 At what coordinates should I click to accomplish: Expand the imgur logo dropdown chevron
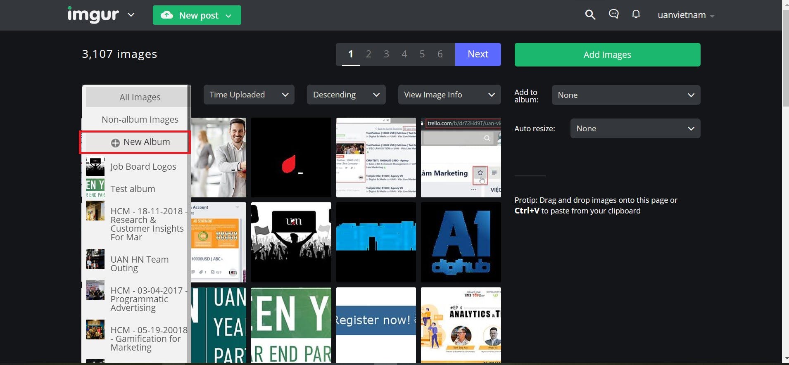point(131,15)
